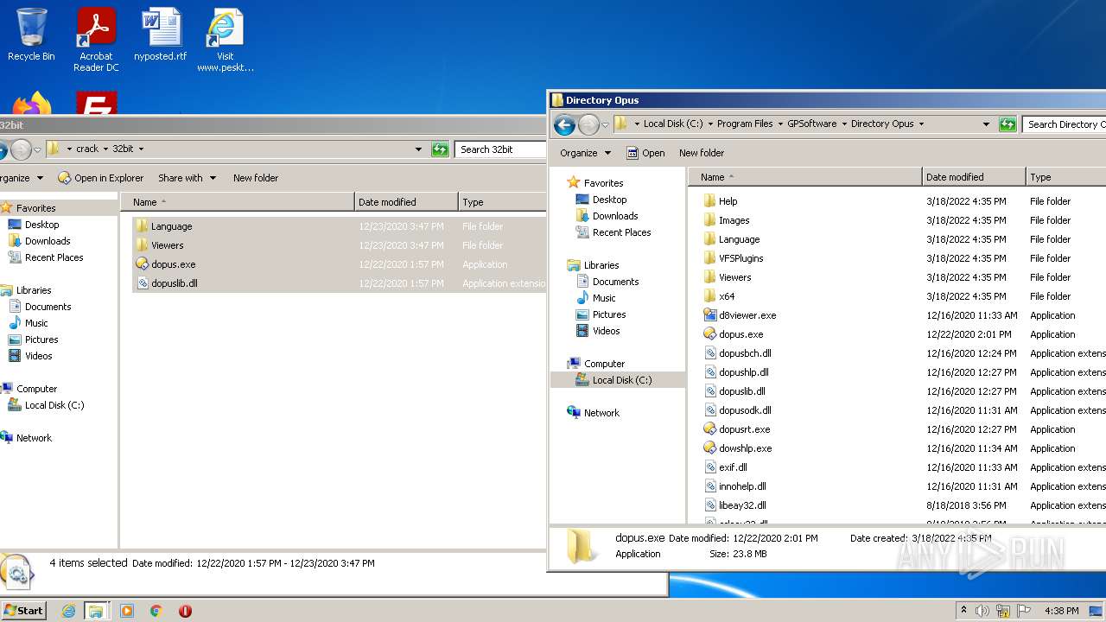Open network status tray icon

(x=1003, y=611)
